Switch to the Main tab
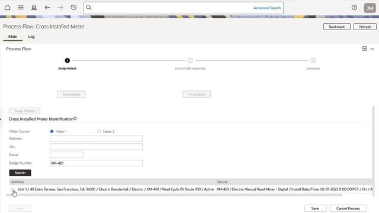Screen dimensions: 379x213 click(13, 37)
